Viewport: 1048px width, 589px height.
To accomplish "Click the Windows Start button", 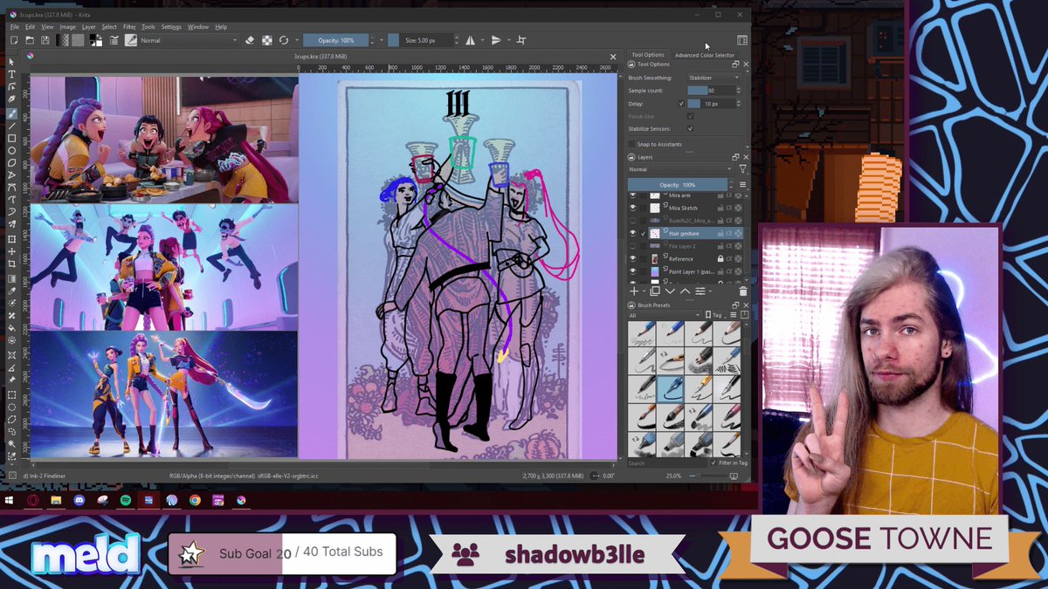I will [11, 500].
